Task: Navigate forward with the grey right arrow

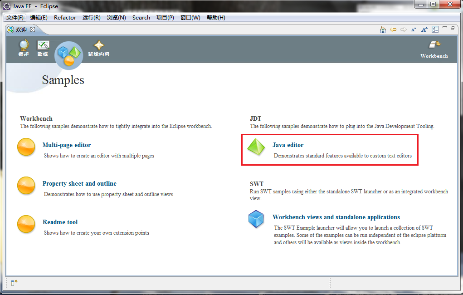Action: (x=403, y=29)
